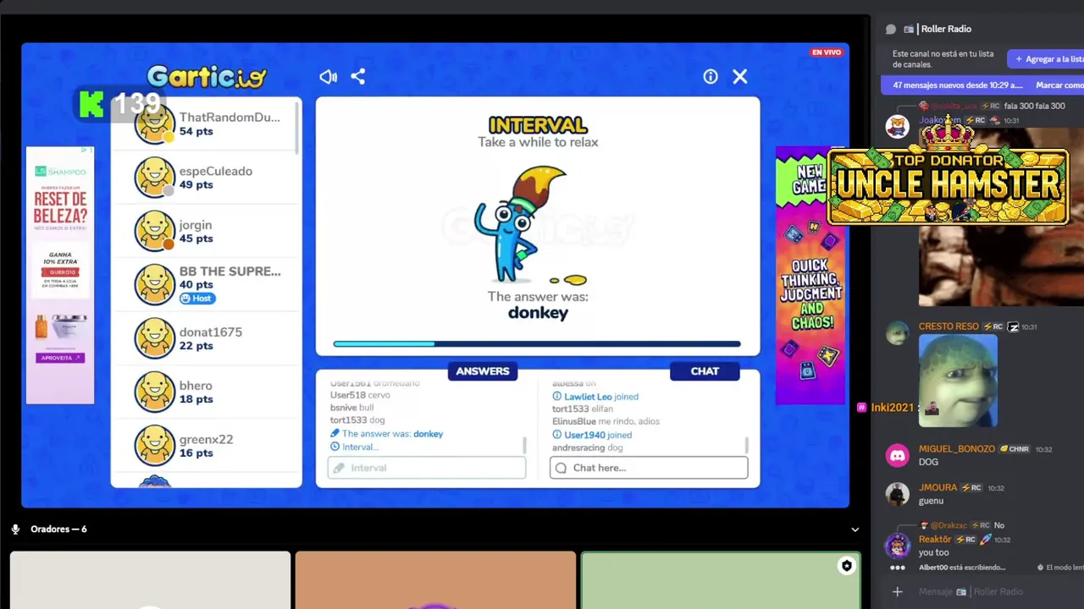Click the plus attach icon in message bar
1084x609 pixels.
click(898, 592)
